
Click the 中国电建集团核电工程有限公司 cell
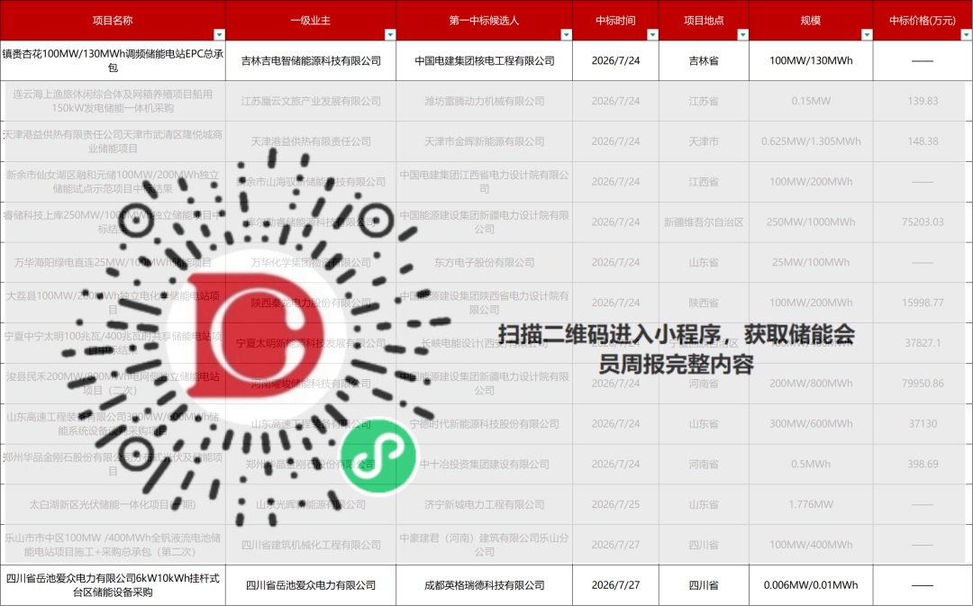484,61
